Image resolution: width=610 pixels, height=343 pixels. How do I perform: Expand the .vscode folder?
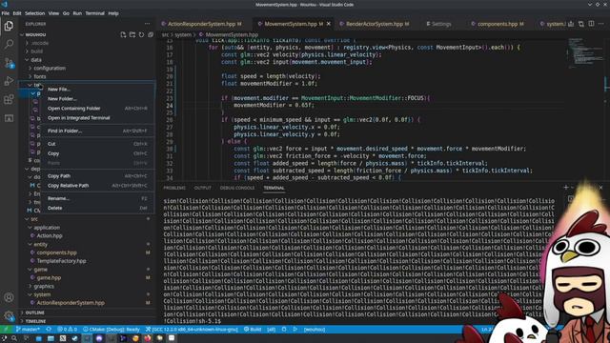click(88, 43)
